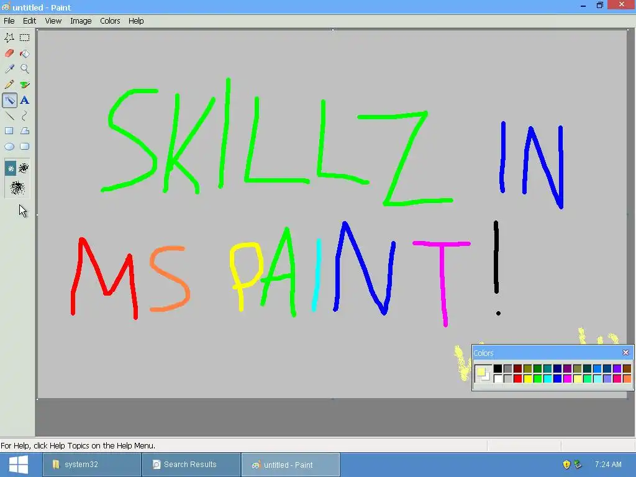Select the Text tool

click(25, 100)
